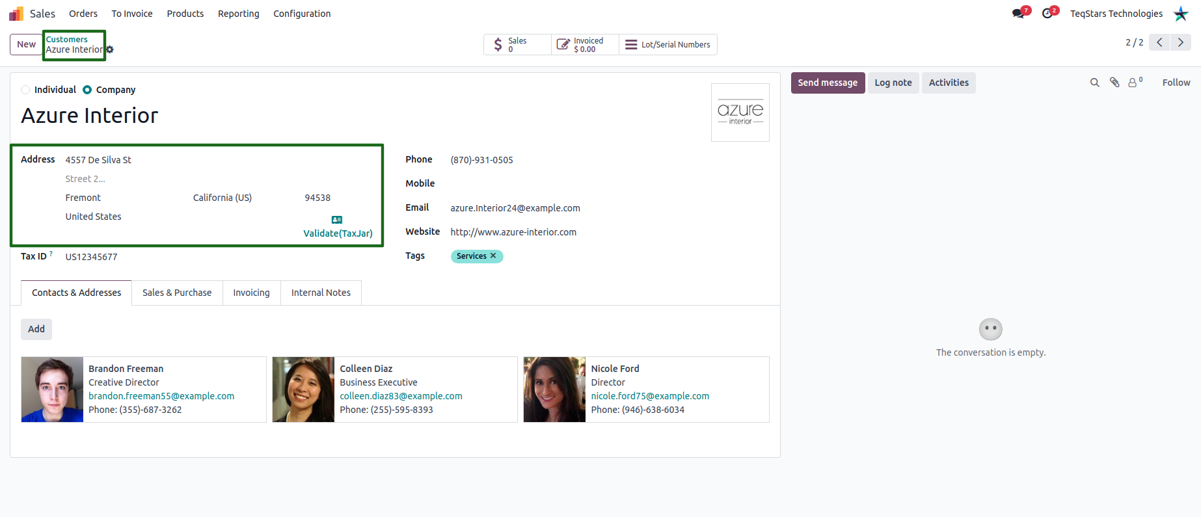Open the Reporting menu
Screen dimensions: 1201x517
(239, 14)
